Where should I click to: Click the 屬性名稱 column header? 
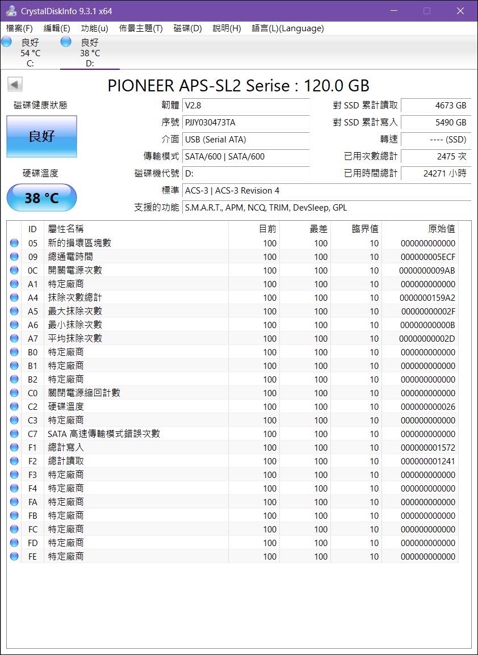click(x=66, y=229)
